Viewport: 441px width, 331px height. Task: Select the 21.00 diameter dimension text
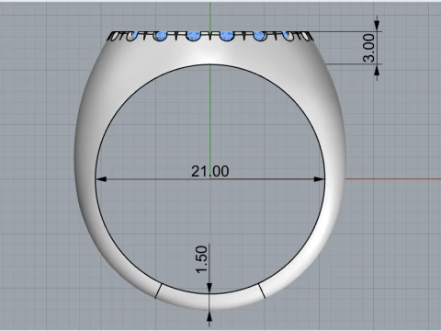210,171
